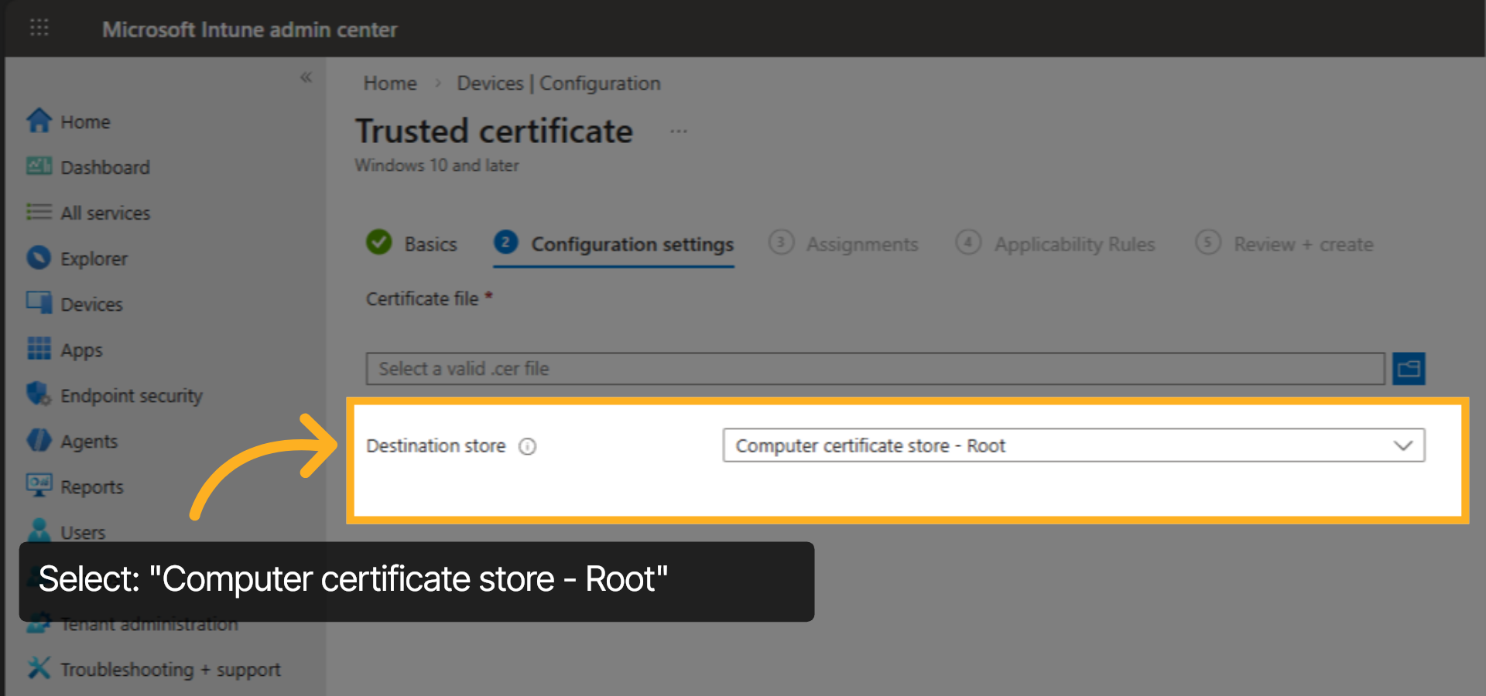This screenshot has height=696, width=1486.
Task: Open All services from the sidebar
Action: coord(39,213)
